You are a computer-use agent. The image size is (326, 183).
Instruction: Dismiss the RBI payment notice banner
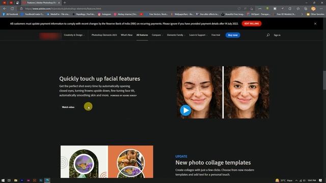point(315,24)
